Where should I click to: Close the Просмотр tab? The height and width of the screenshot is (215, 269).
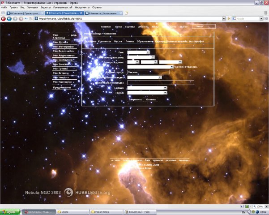click(43, 13)
